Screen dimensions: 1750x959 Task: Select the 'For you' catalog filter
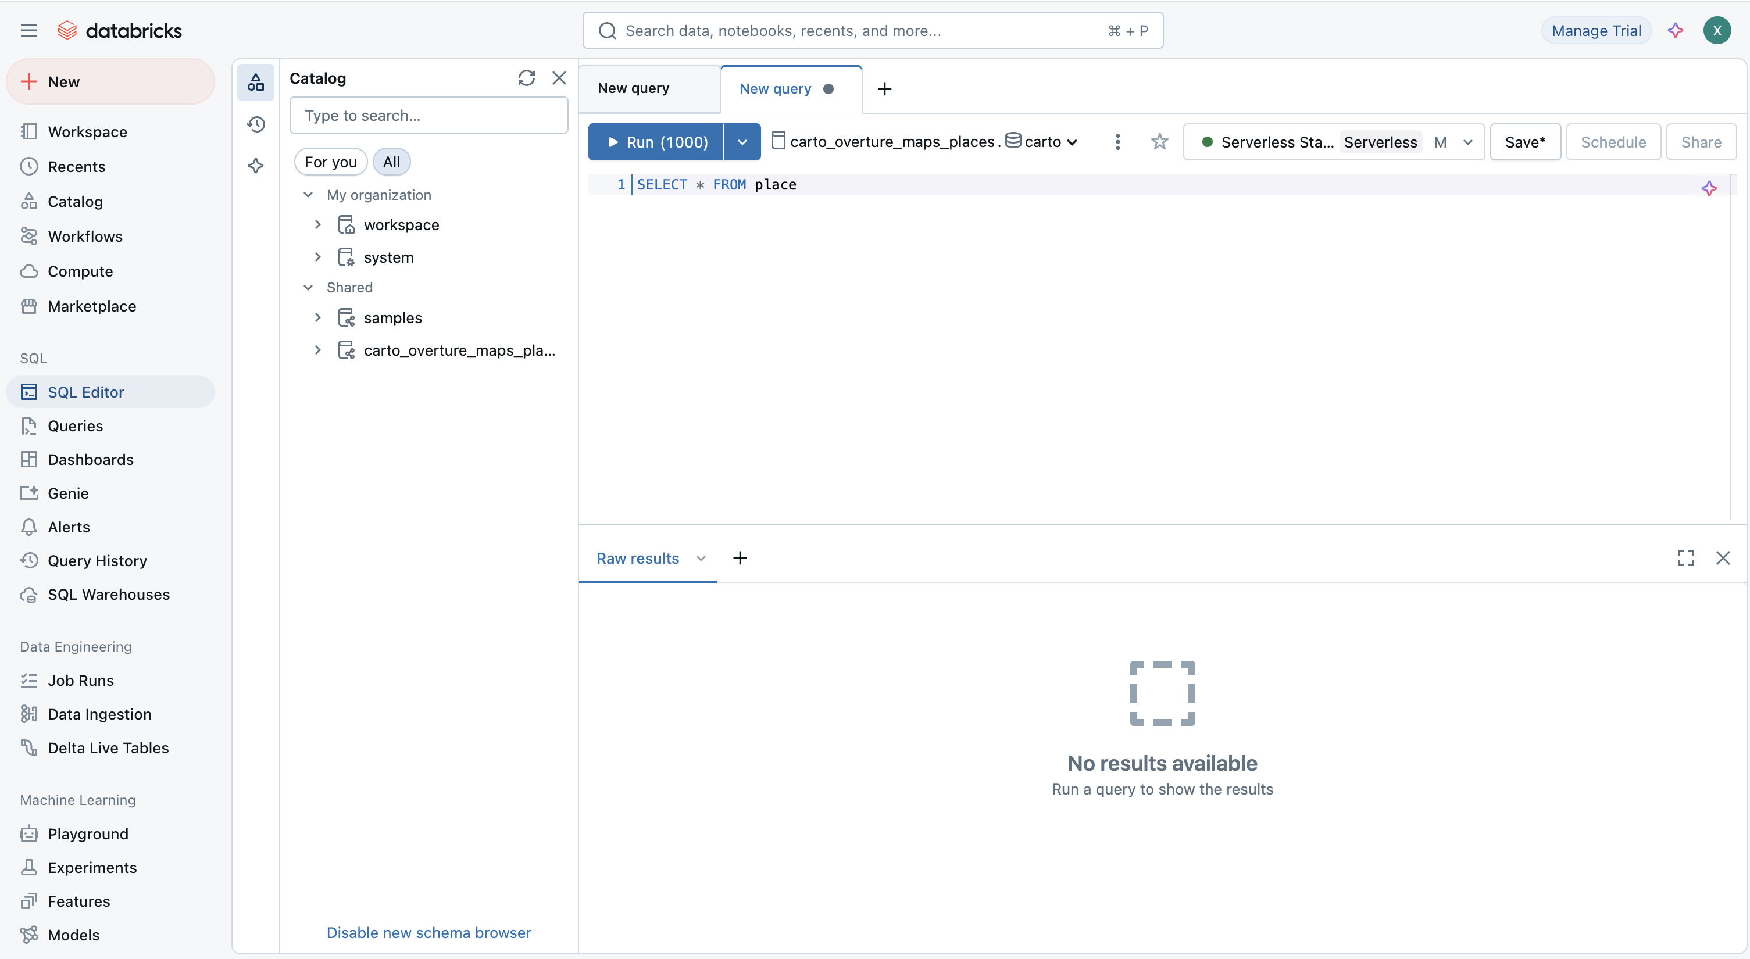[x=330, y=162]
